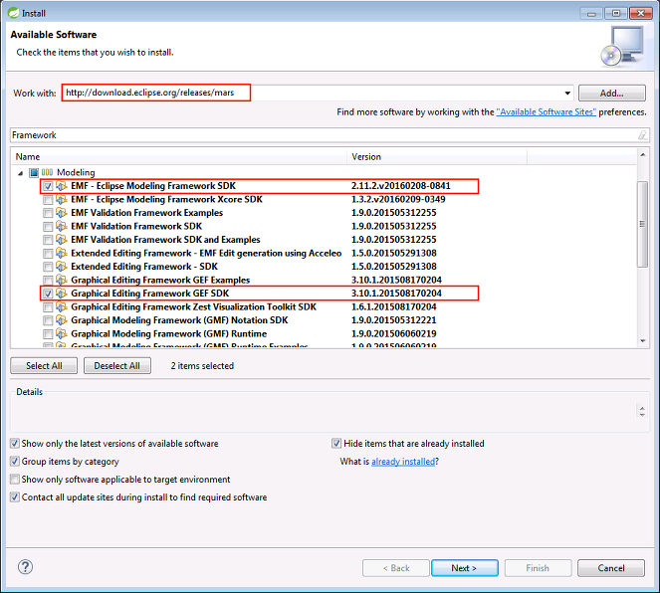Check EMF Xcore SDK checkbox

(48, 199)
